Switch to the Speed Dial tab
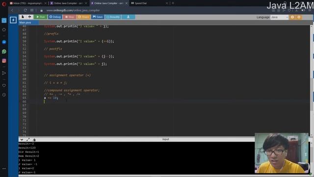This screenshot has width=314, height=177. pyautogui.click(x=149, y=3)
